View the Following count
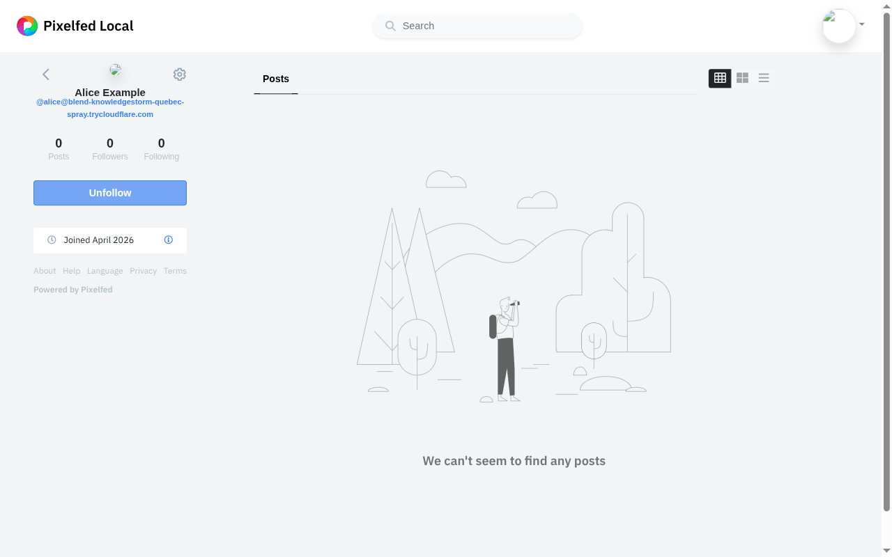Image resolution: width=892 pixels, height=557 pixels. 161,149
